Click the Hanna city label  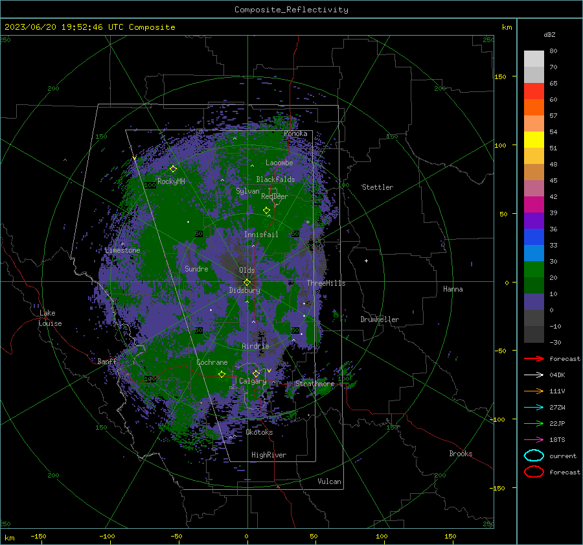453,289
